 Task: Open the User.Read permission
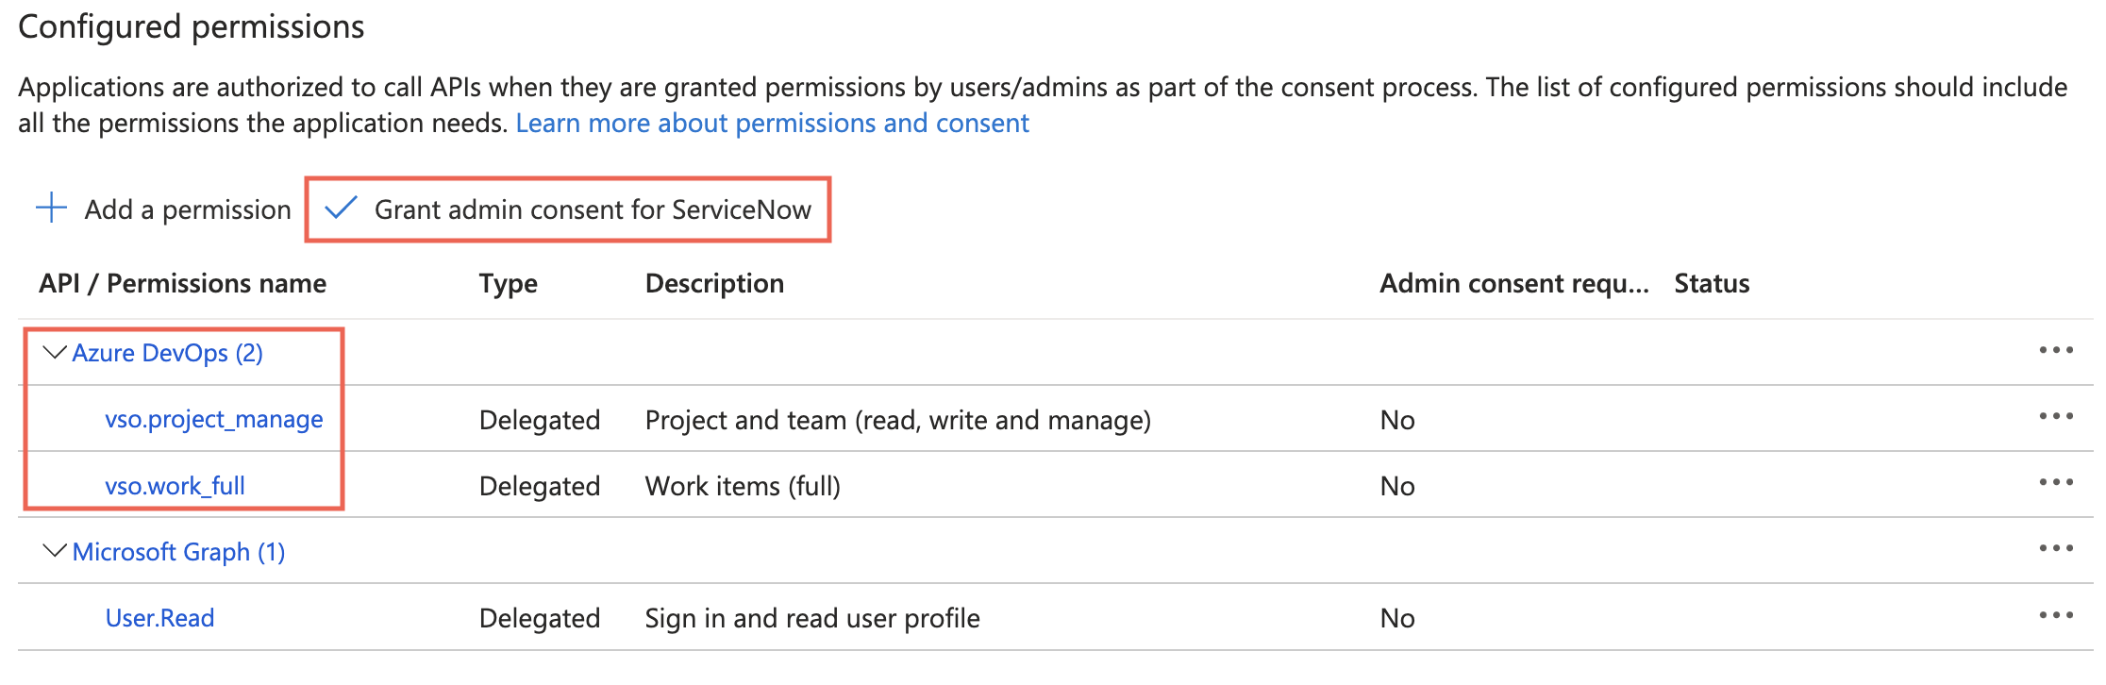tap(159, 618)
